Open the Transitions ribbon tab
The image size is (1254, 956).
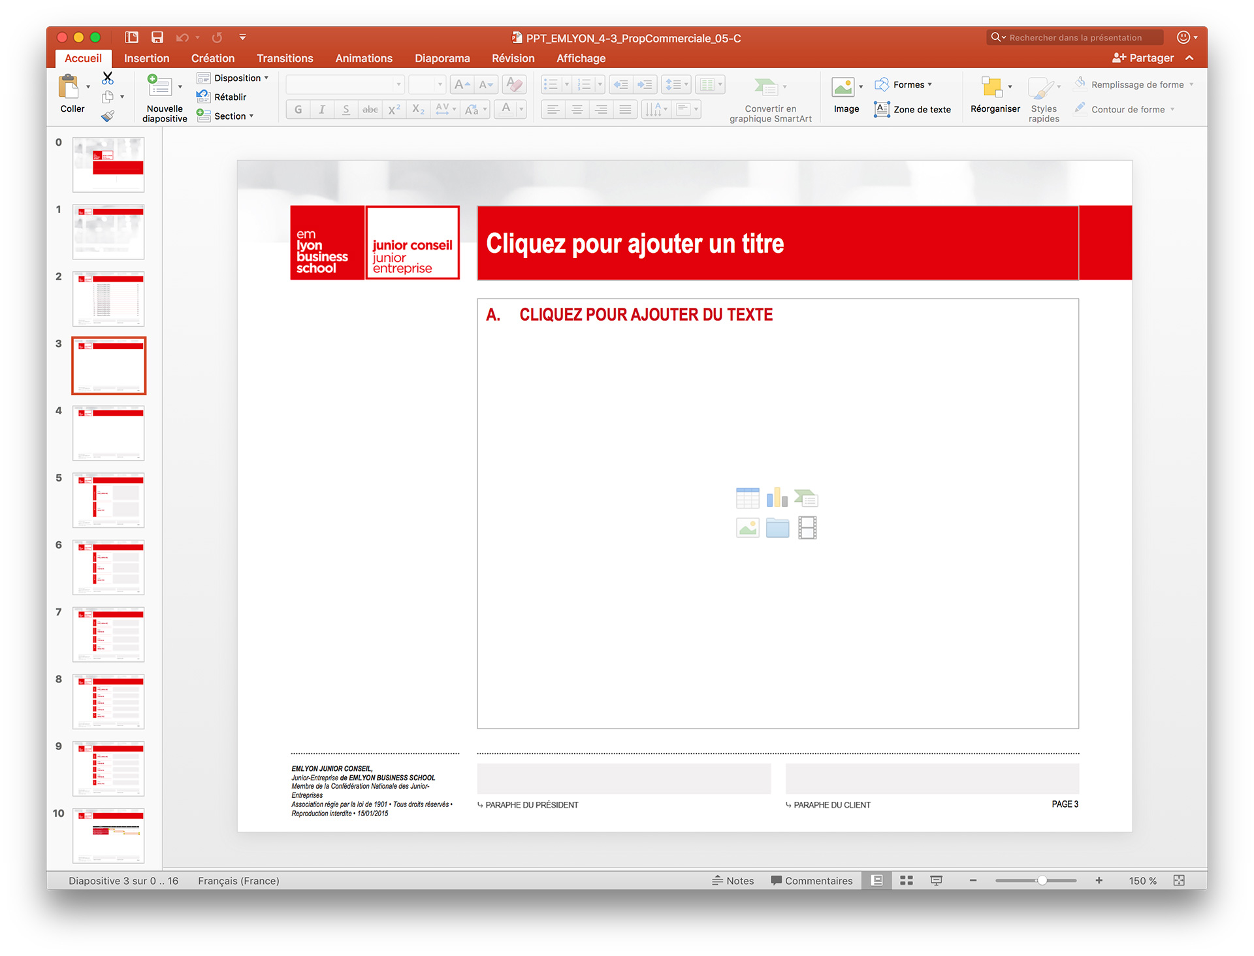pos(285,58)
